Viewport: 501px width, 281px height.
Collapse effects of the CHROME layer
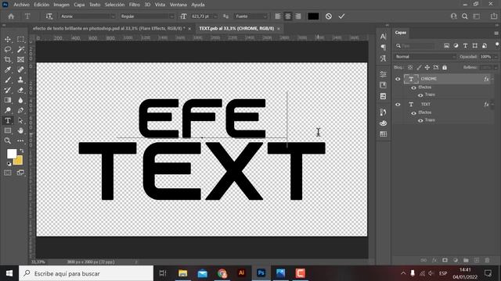492,79
